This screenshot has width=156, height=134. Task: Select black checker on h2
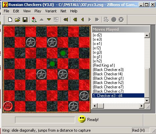coord(84,96)
